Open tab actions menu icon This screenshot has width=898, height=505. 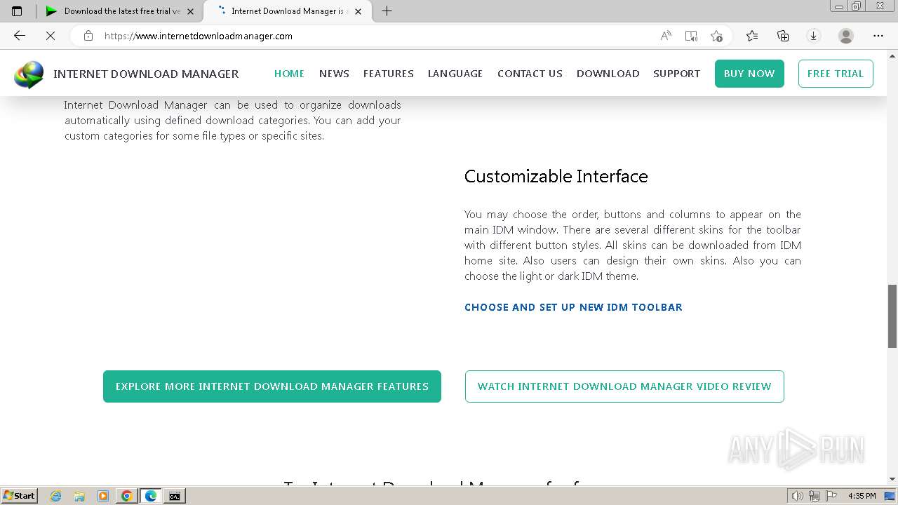click(x=17, y=11)
